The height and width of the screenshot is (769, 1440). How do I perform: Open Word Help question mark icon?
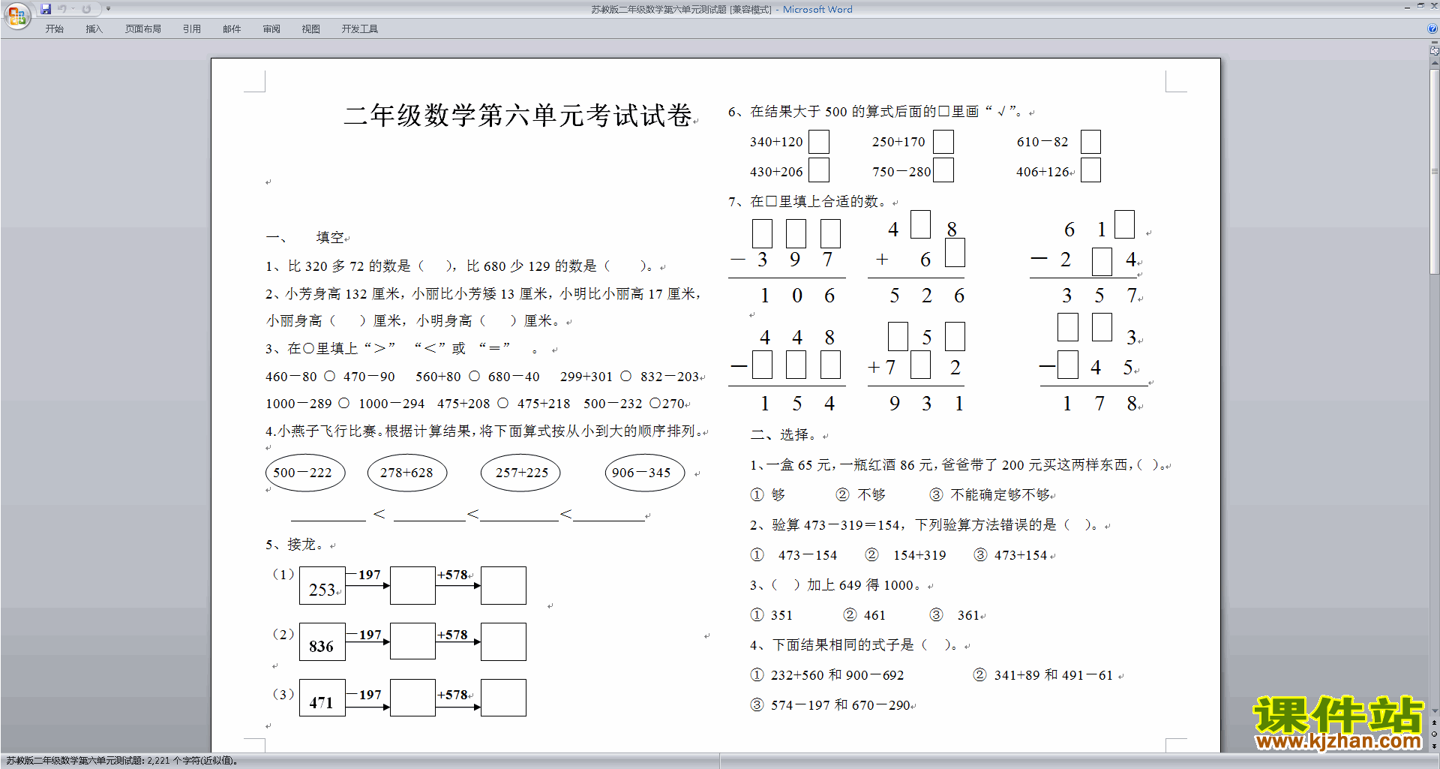pos(1432,29)
